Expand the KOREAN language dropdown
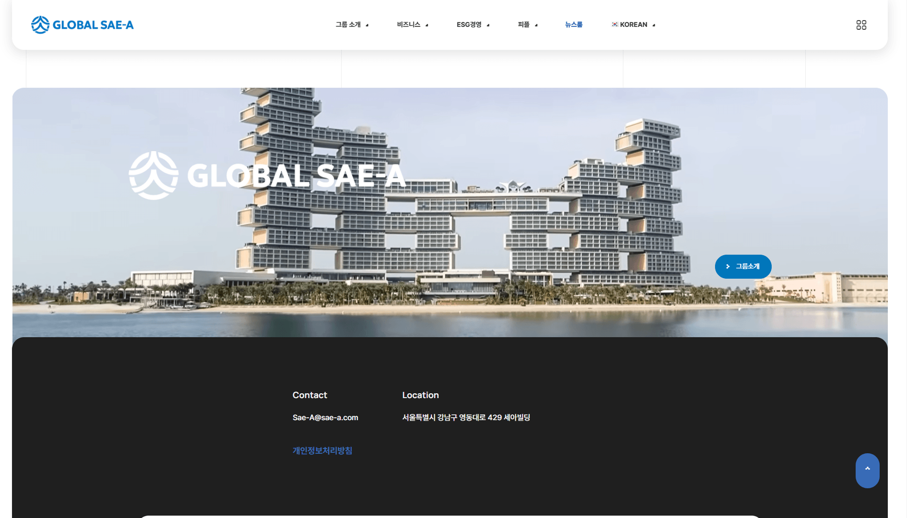 (633, 24)
